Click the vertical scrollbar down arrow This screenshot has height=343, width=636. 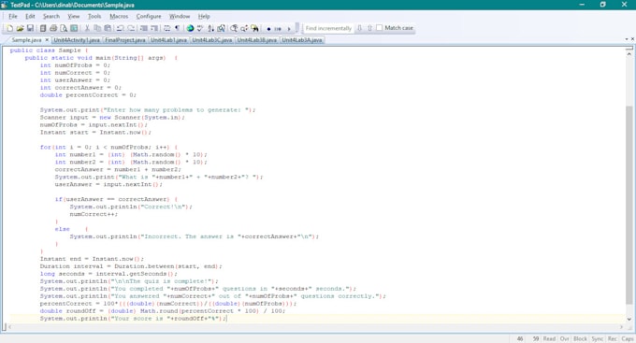click(629, 320)
